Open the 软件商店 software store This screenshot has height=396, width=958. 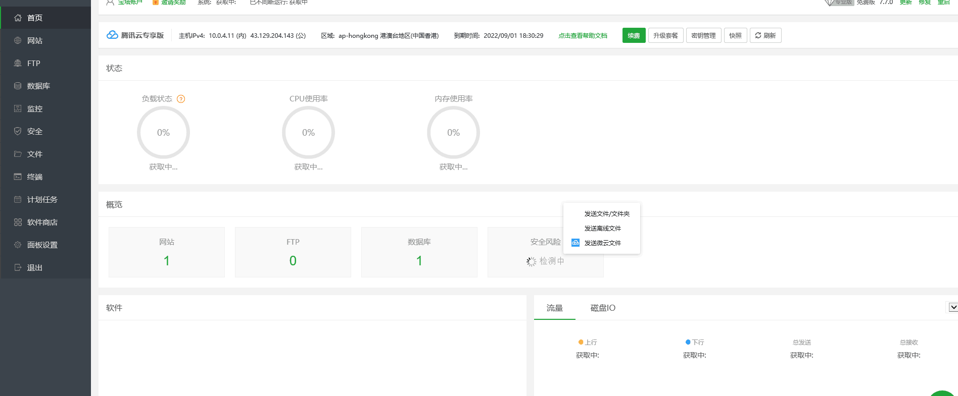[45, 222]
